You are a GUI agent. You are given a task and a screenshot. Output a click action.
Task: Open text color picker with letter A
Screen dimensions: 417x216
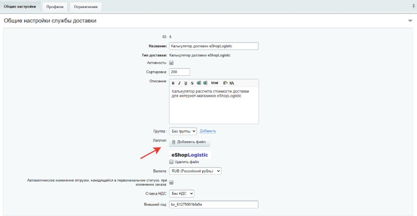tap(232, 83)
